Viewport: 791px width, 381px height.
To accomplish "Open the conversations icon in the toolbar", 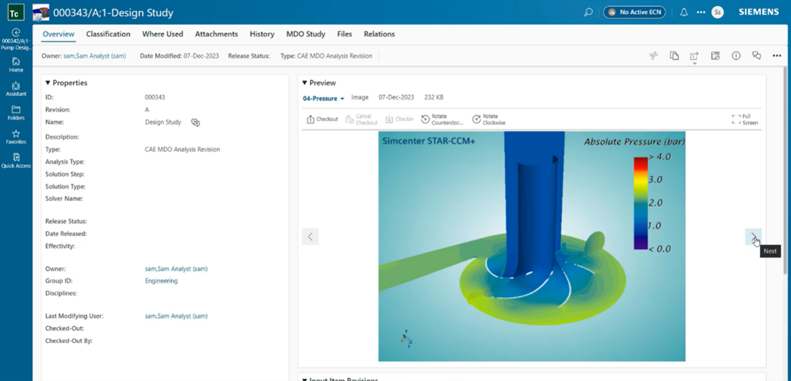I will [757, 55].
